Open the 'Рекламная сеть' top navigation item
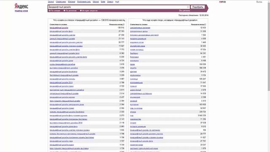270x152 pixels. (x=84, y=2)
